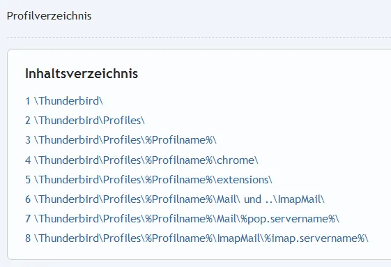The height and width of the screenshot is (267, 391).
Task: Follow table of contents entry number 4
Action: 141,160
